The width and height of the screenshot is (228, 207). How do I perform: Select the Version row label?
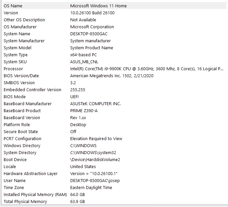point(11,13)
